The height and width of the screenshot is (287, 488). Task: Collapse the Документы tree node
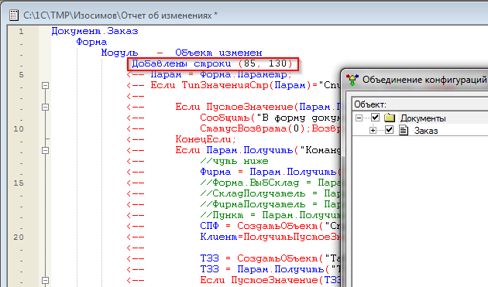click(x=359, y=118)
